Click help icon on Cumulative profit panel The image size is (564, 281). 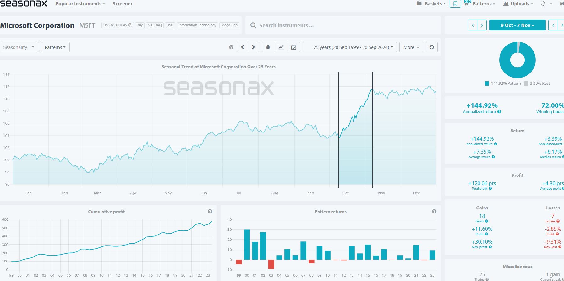pyautogui.click(x=210, y=212)
